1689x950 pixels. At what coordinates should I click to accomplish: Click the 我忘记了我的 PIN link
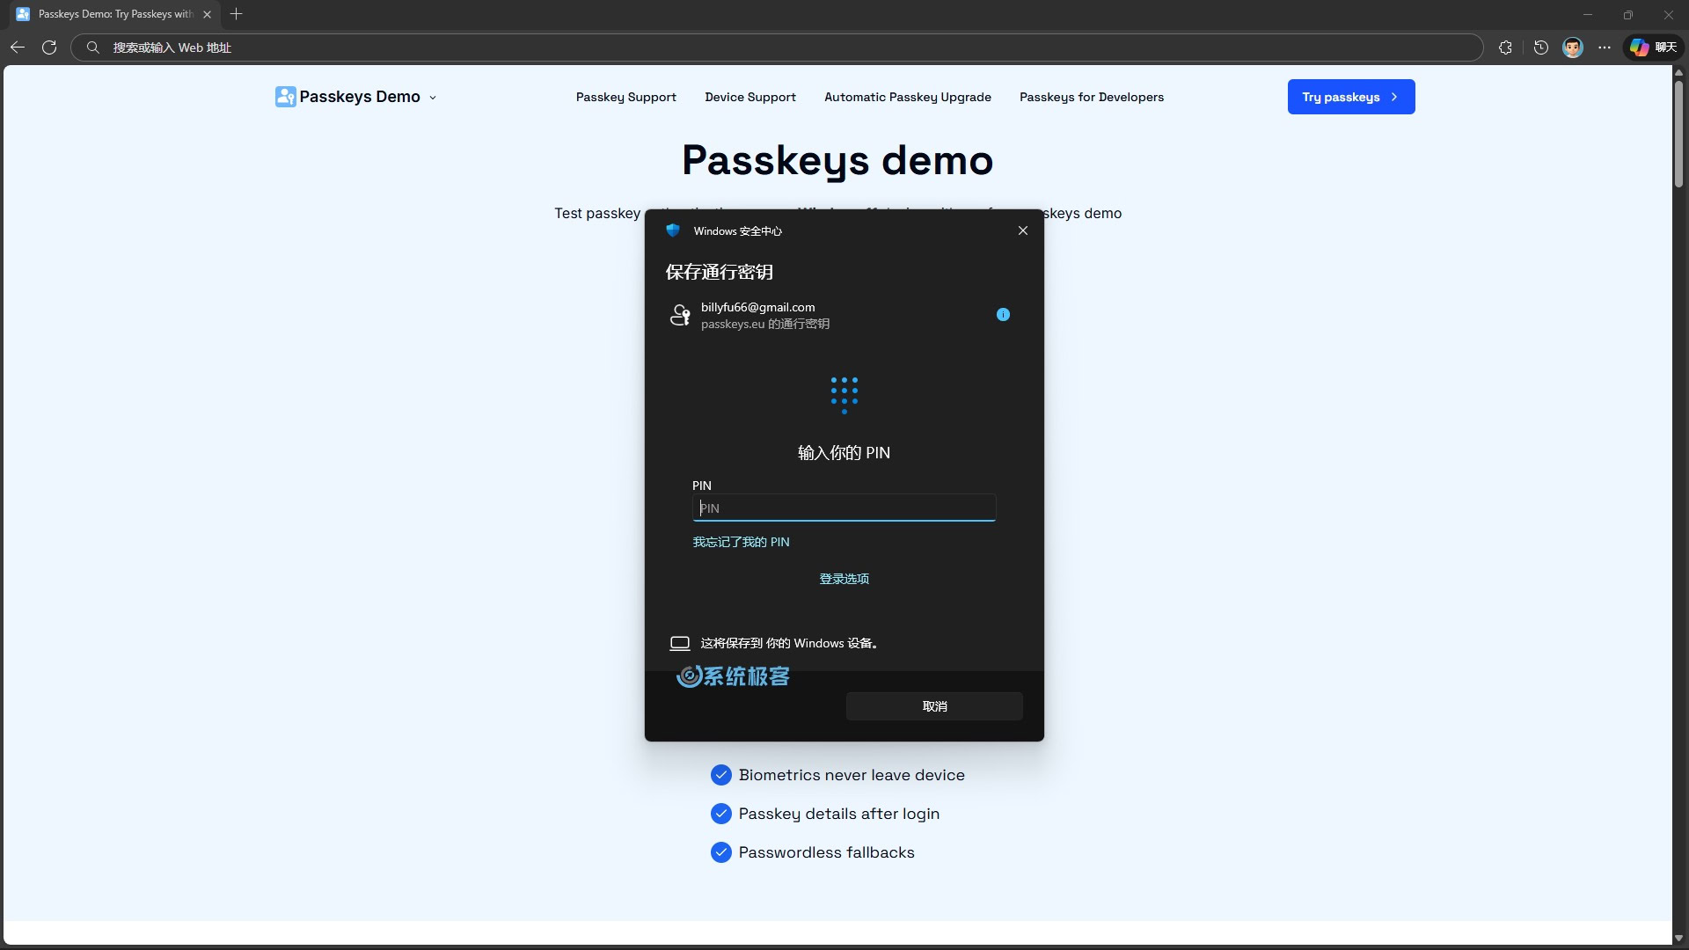point(741,542)
